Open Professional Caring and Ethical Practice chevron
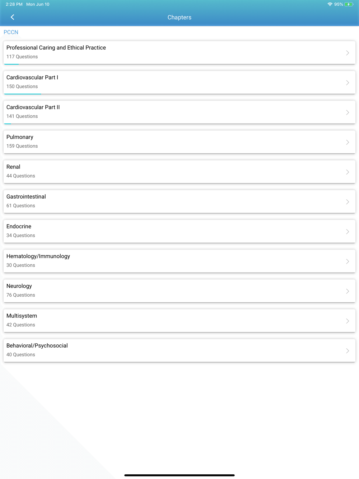This screenshot has width=359, height=479. pyautogui.click(x=348, y=53)
